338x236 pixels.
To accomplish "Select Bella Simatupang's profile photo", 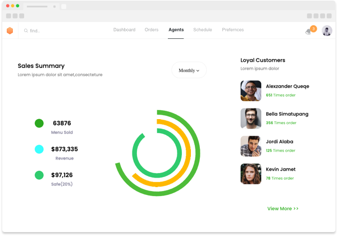I will point(251,119).
